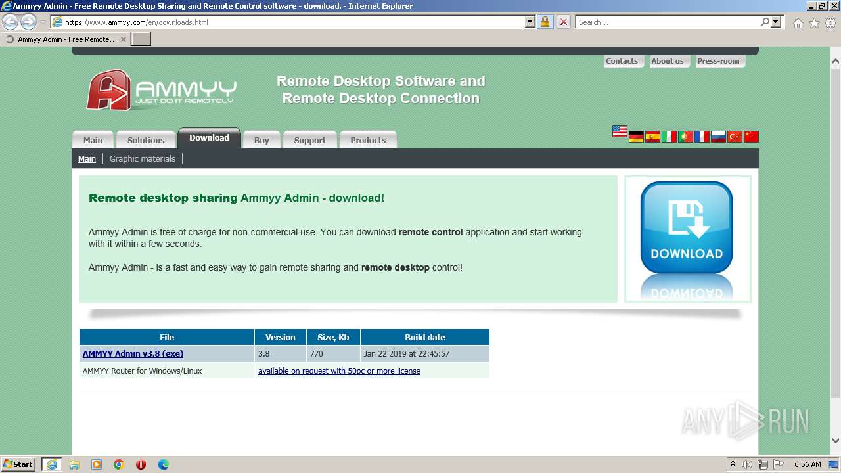Screen dimensions: 841x473
Task: Open the browser Home icon
Action: coord(798,23)
